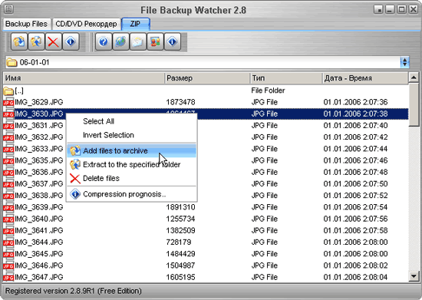Maximize the File Backup Watcher window

402,9
